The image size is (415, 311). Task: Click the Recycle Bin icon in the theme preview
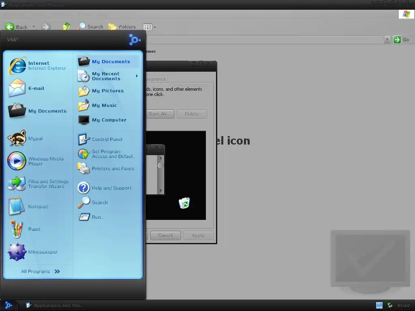184,203
